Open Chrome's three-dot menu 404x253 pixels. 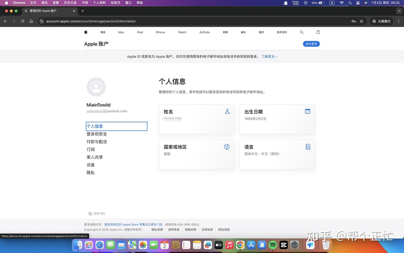tap(399, 21)
